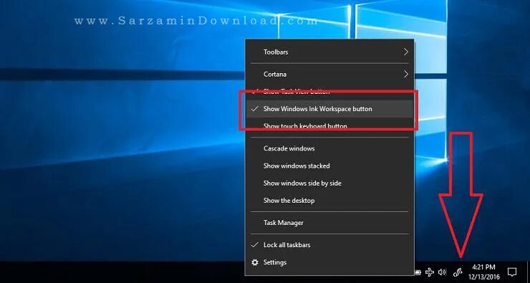The width and height of the screenshot is (530, 283).
Task: Enable Show touch keyboard button option
Action: (329, 126)
